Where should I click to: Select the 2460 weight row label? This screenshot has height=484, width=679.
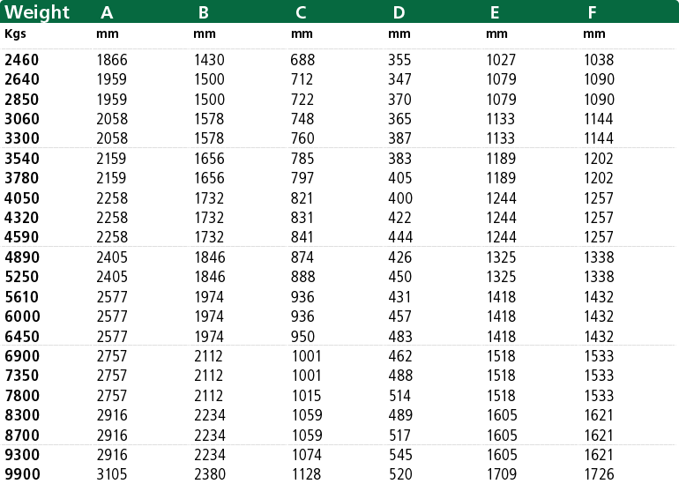[22, 60]
